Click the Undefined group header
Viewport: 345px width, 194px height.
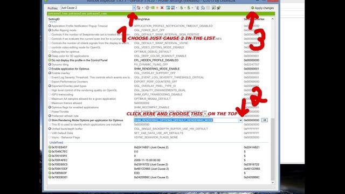click(x=56, y=142)
